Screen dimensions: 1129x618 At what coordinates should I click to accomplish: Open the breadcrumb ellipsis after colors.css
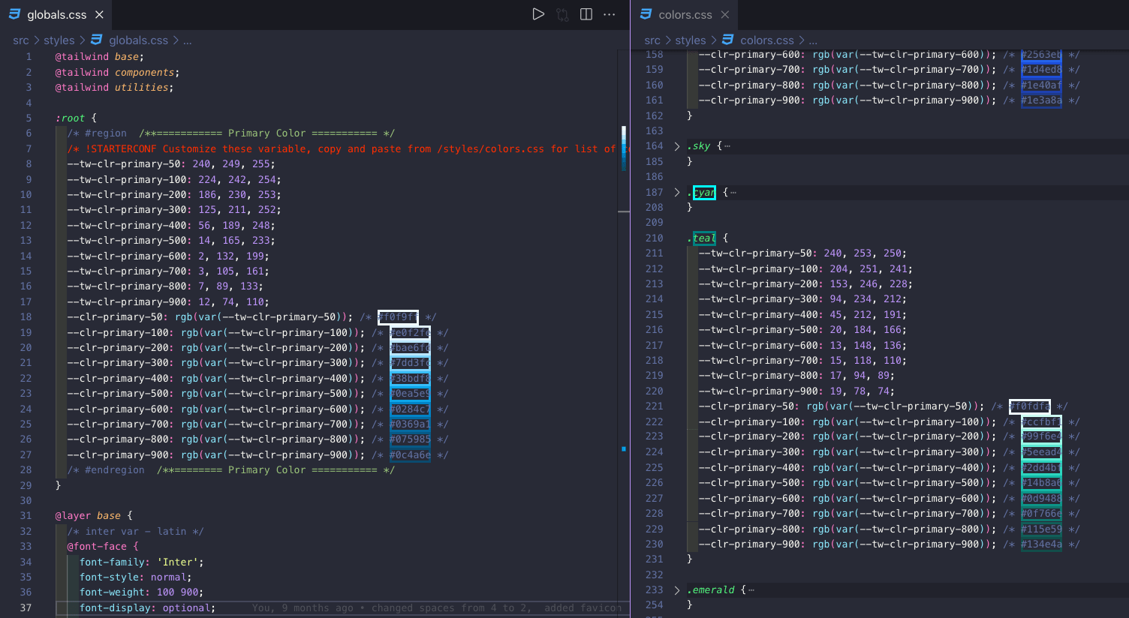click(813, 40)
